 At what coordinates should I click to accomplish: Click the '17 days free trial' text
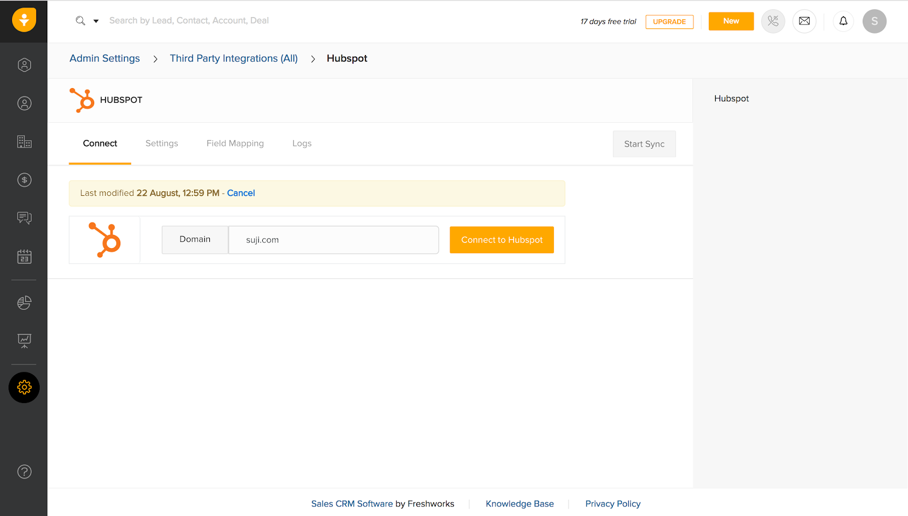(608, 22)
